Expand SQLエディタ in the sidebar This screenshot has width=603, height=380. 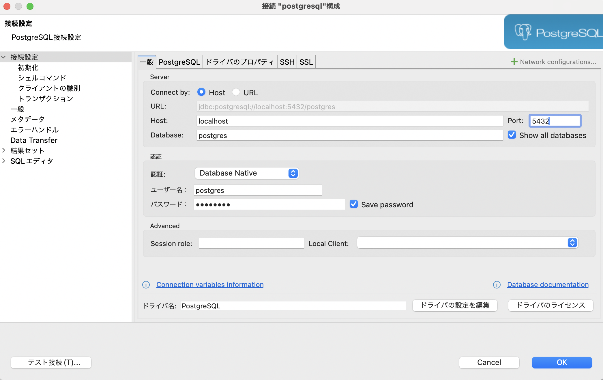tap(4, 161)
